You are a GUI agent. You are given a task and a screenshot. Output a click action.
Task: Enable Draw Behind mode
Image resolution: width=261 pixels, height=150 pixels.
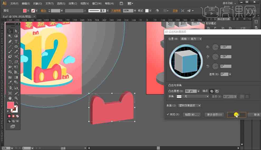13,121
